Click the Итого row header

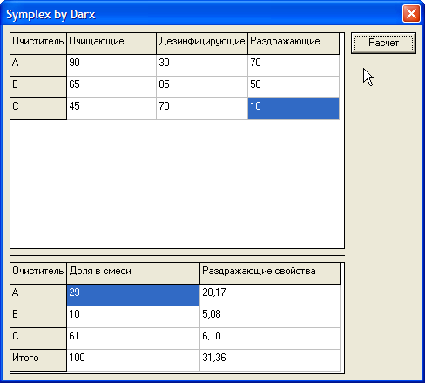click(38, 360)
